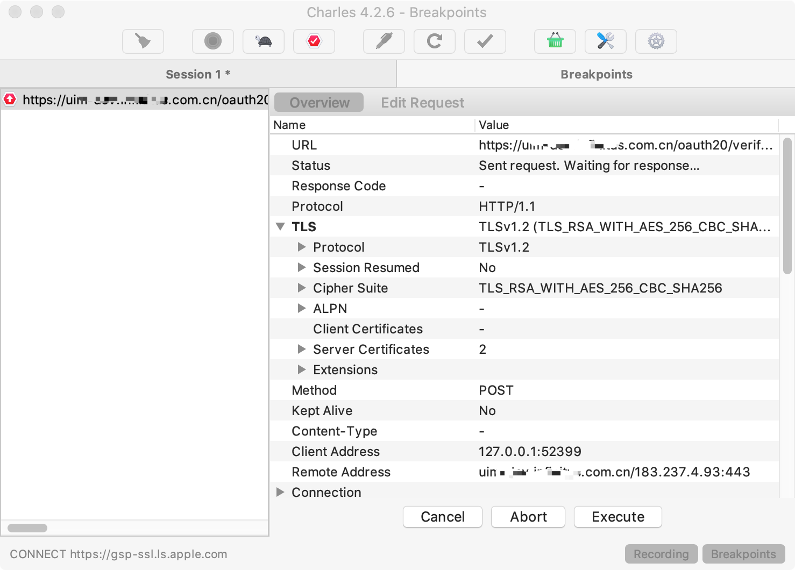Expand the Cipher Suite row
The width and height of the screenshot is (795, 570).
pyautogui.click(x=302, y=288)
